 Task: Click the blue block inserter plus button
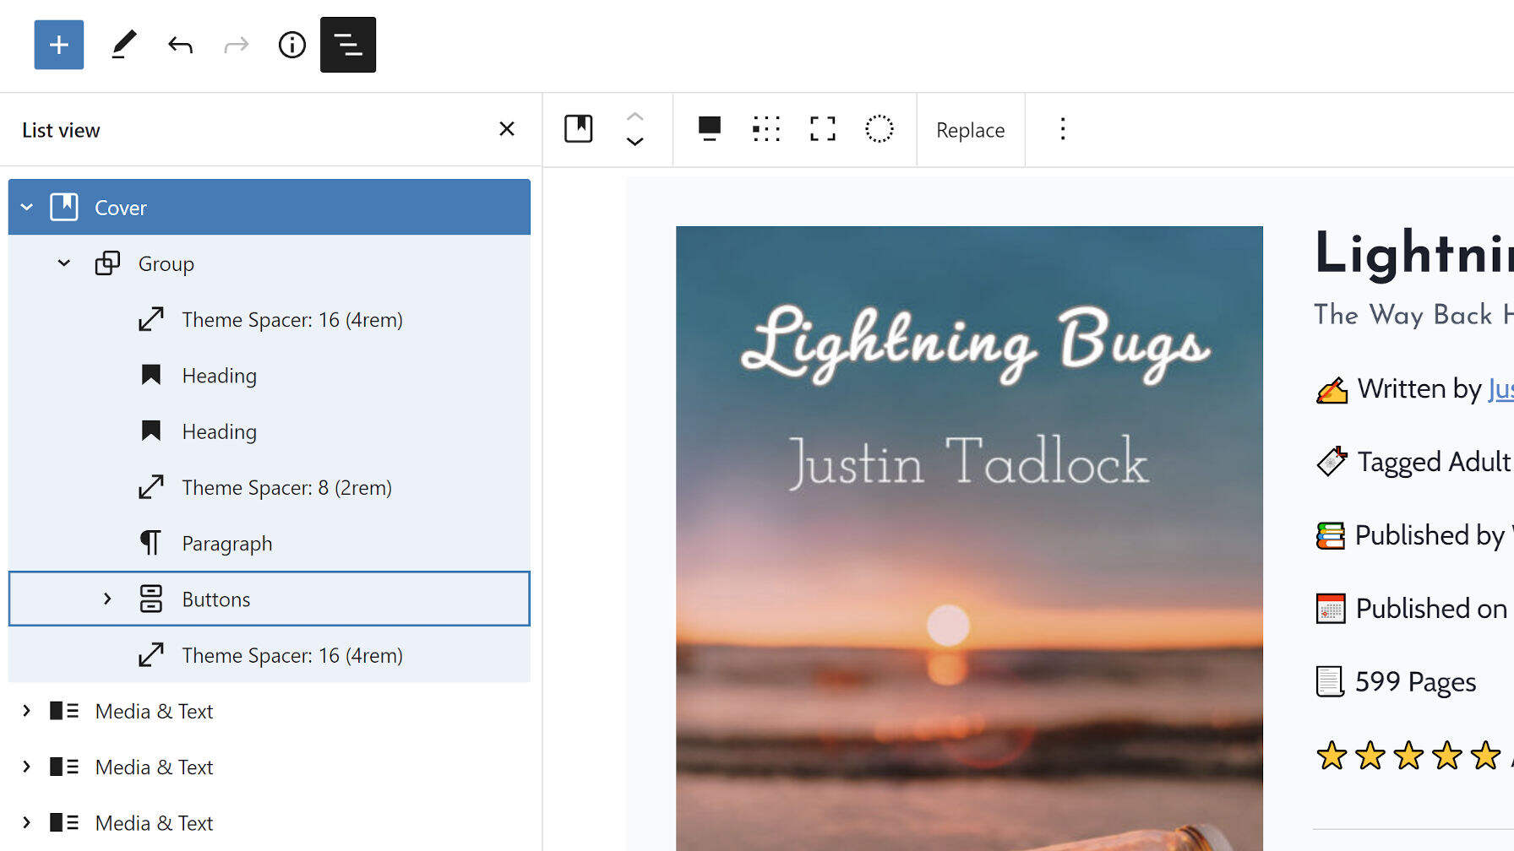pos(58,45)
